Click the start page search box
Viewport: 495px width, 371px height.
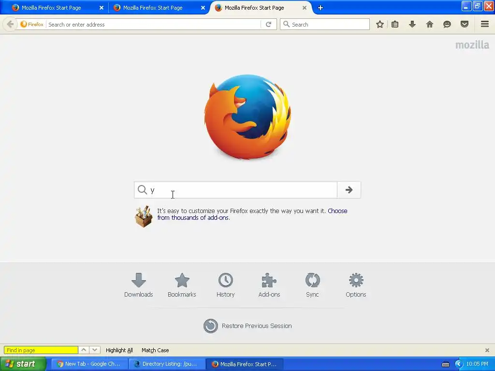tap(235, 190)
